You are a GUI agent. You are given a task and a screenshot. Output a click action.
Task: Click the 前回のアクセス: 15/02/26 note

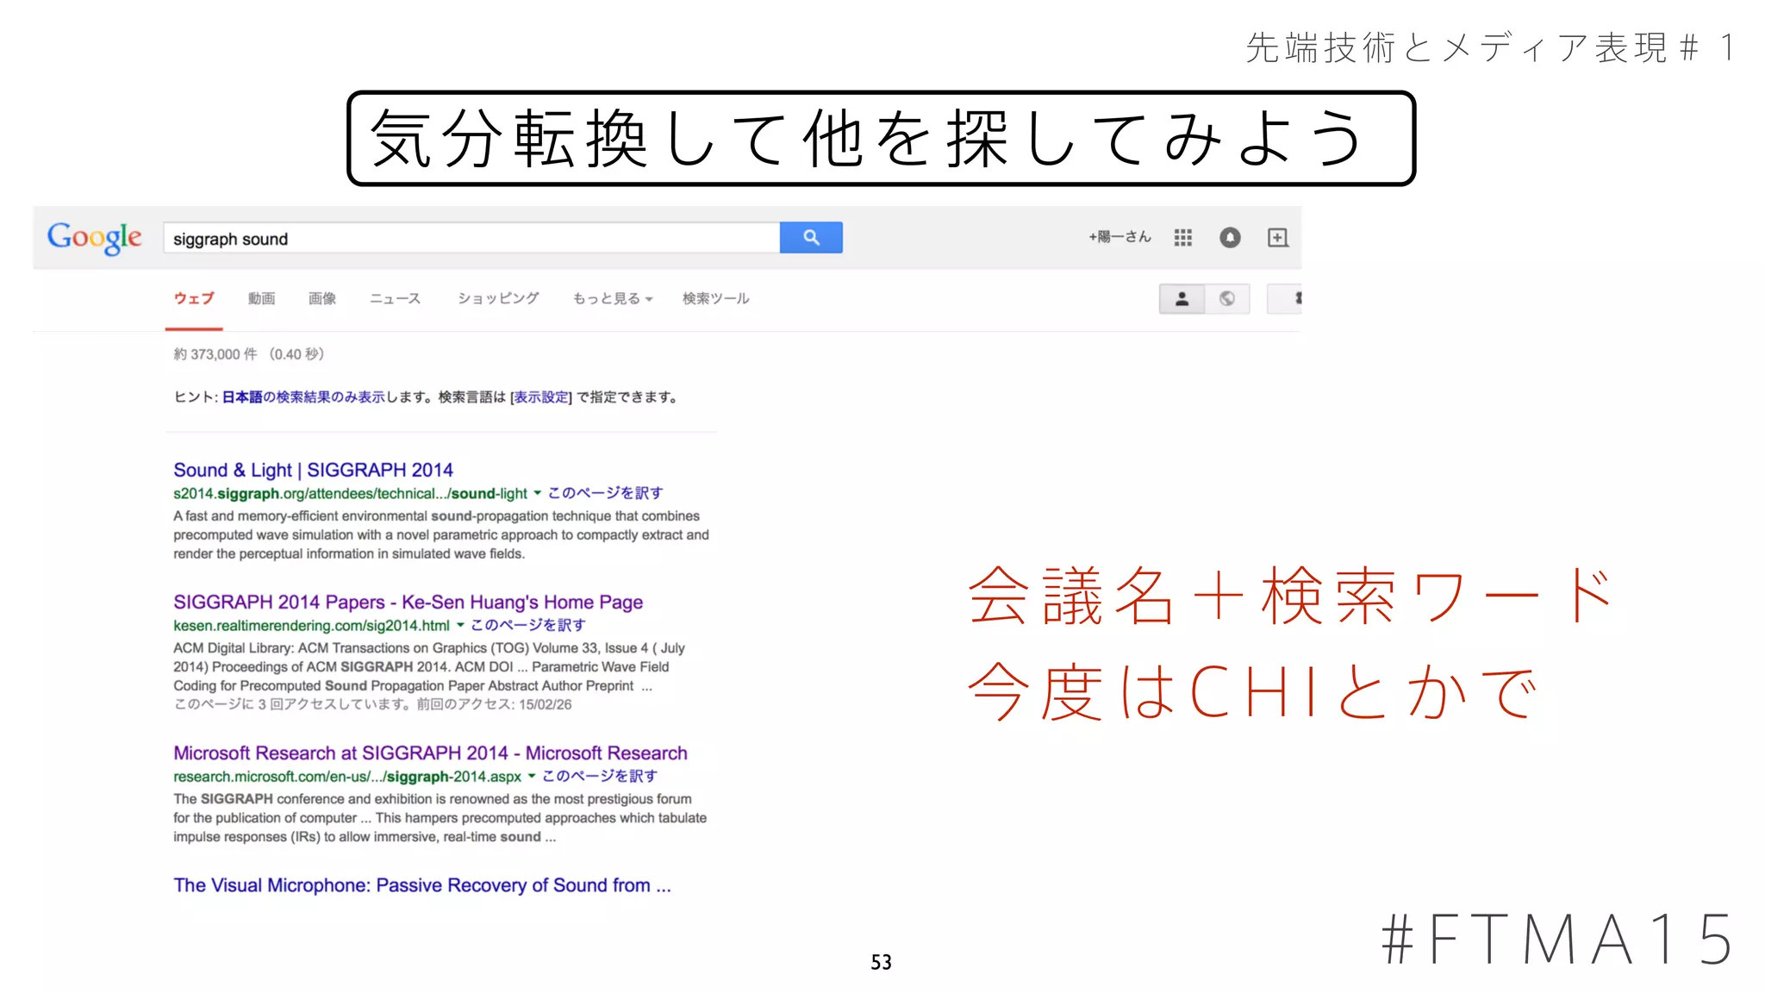pos(494,704)
